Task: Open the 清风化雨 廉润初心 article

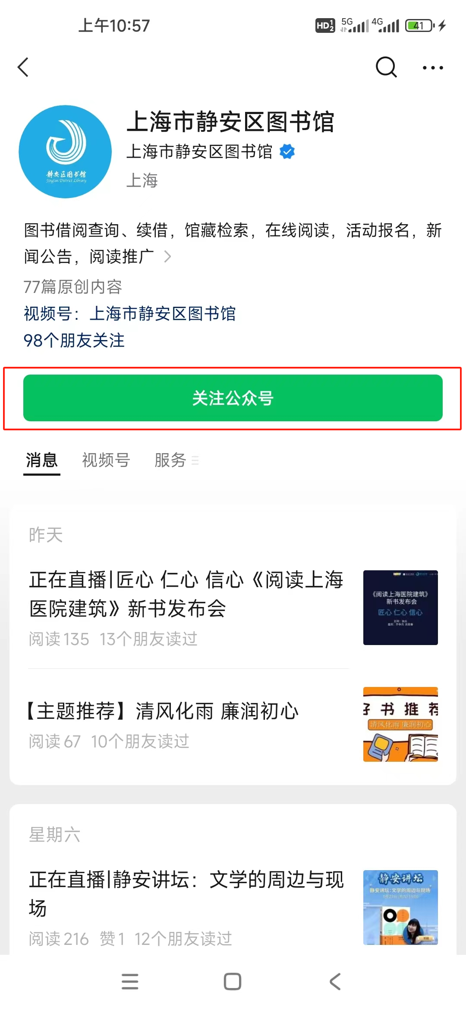Action: [x=163, y=711]
